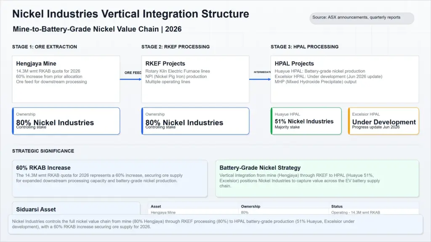The height and width of the screenshot is (242, 431).
Task: Click the RKAB increase description paragraph
Action: point(99,178)
